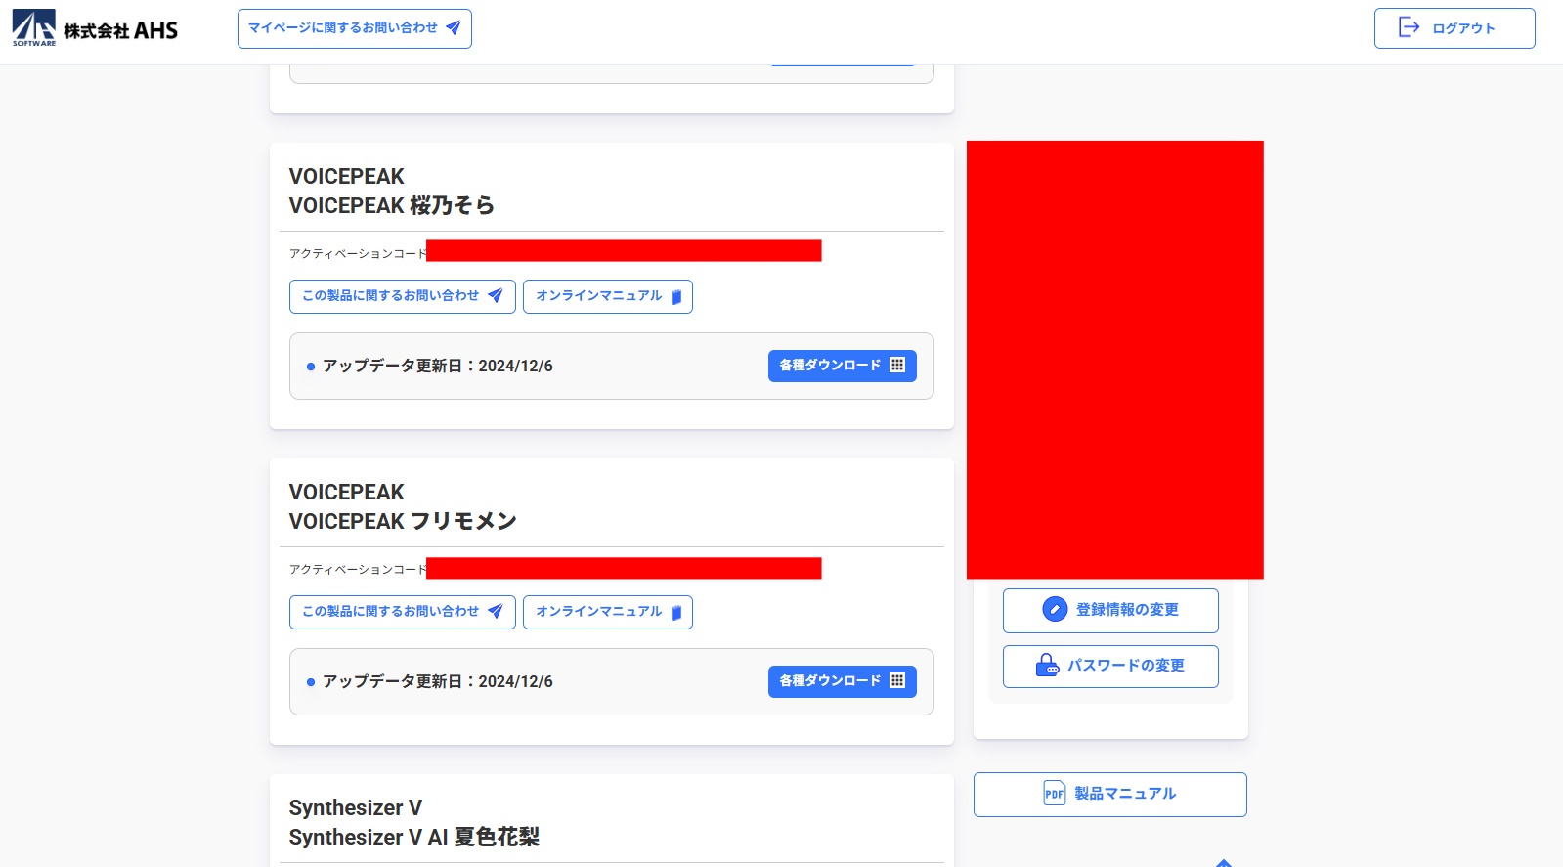Click grid icon on フリモメン download button
1563x867 pixels.
tap(897, 681)
